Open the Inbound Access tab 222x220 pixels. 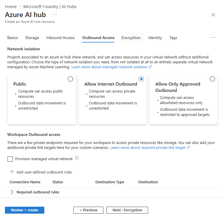[61, 38]
